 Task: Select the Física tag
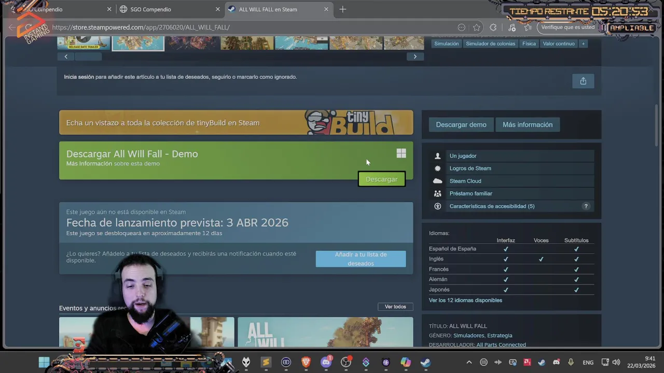529,44
